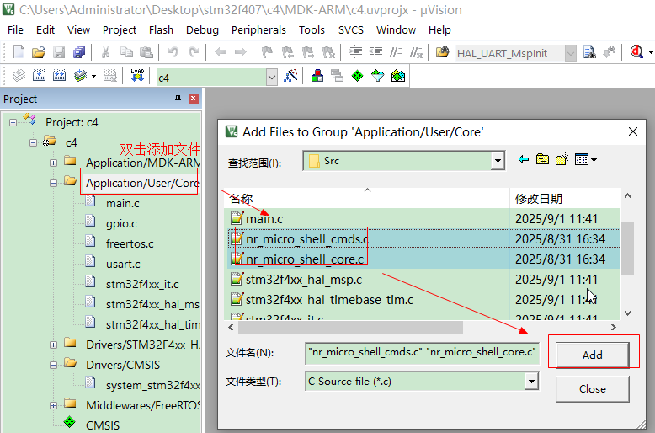Click the Save All toolbar icon

(79, 53)
